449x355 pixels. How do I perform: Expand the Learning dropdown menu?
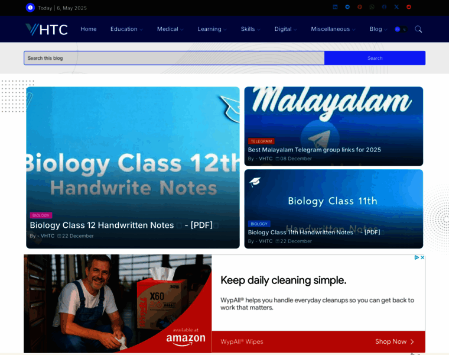(212, 29)
